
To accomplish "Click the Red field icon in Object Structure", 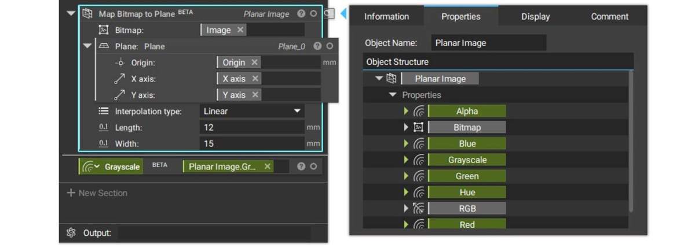I will click(419, 224).
